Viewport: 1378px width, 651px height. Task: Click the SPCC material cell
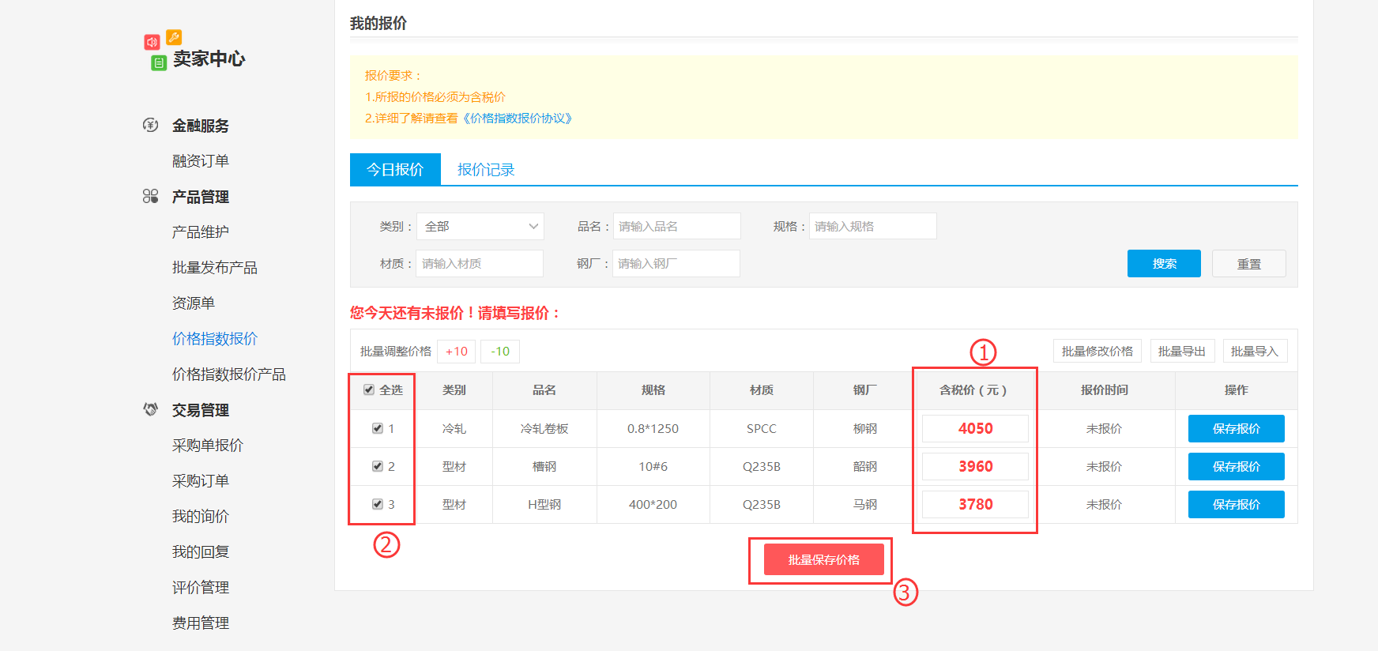[x=762, y=428]
